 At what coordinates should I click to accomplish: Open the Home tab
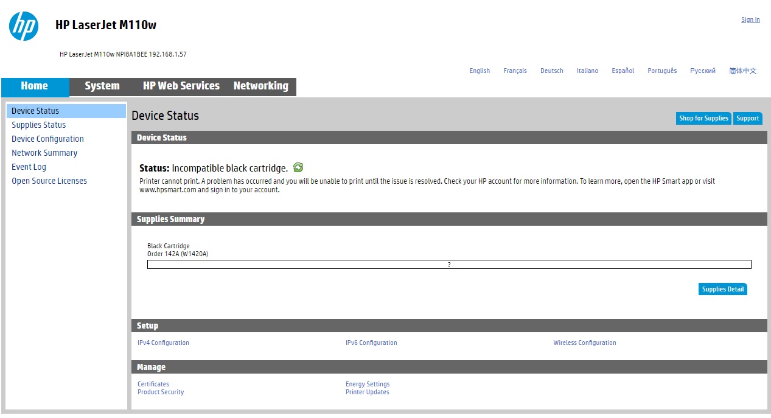click(x=35, y=86)
